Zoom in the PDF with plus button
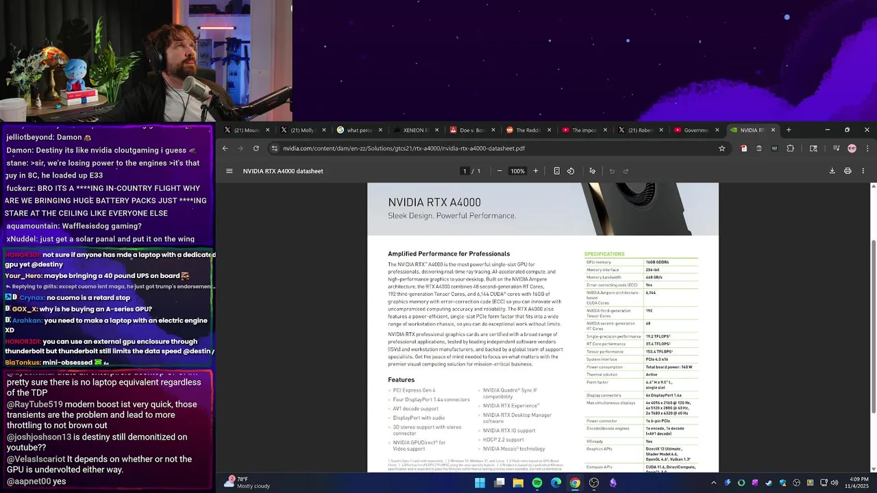Viewport: 877px width, 493px height. pos(536,171)
